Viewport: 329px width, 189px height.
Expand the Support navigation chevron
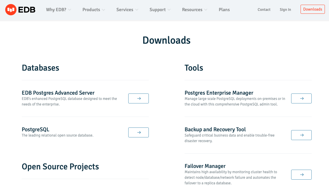(x=169, y=10)
